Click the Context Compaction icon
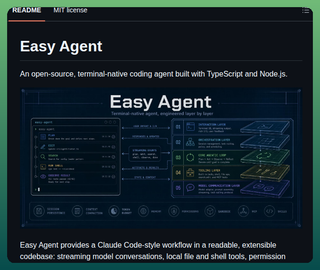Image resolution: width=320 pixels, height=270 pixels. point(77,211)
